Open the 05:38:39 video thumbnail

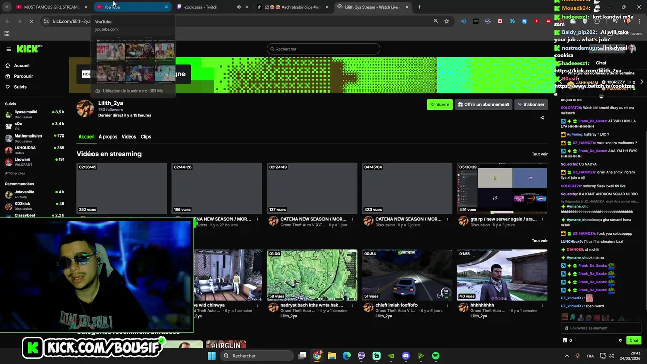(x=502, y=188)
